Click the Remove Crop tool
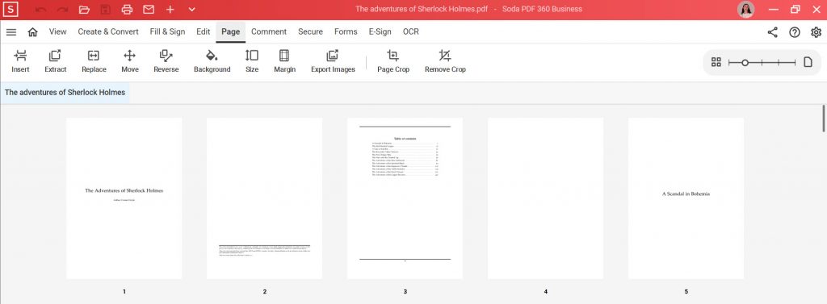This screenshot has height=304, width=827. pyautogui.click(x=445, y=61)
